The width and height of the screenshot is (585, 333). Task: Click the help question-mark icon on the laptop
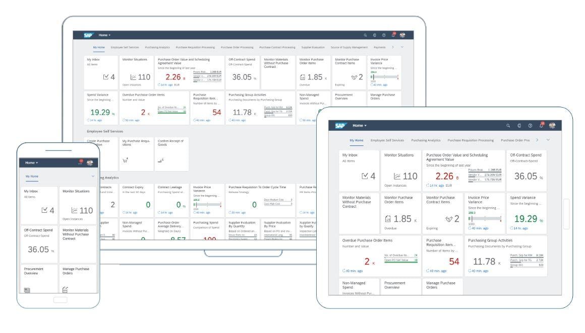[384, 35]
